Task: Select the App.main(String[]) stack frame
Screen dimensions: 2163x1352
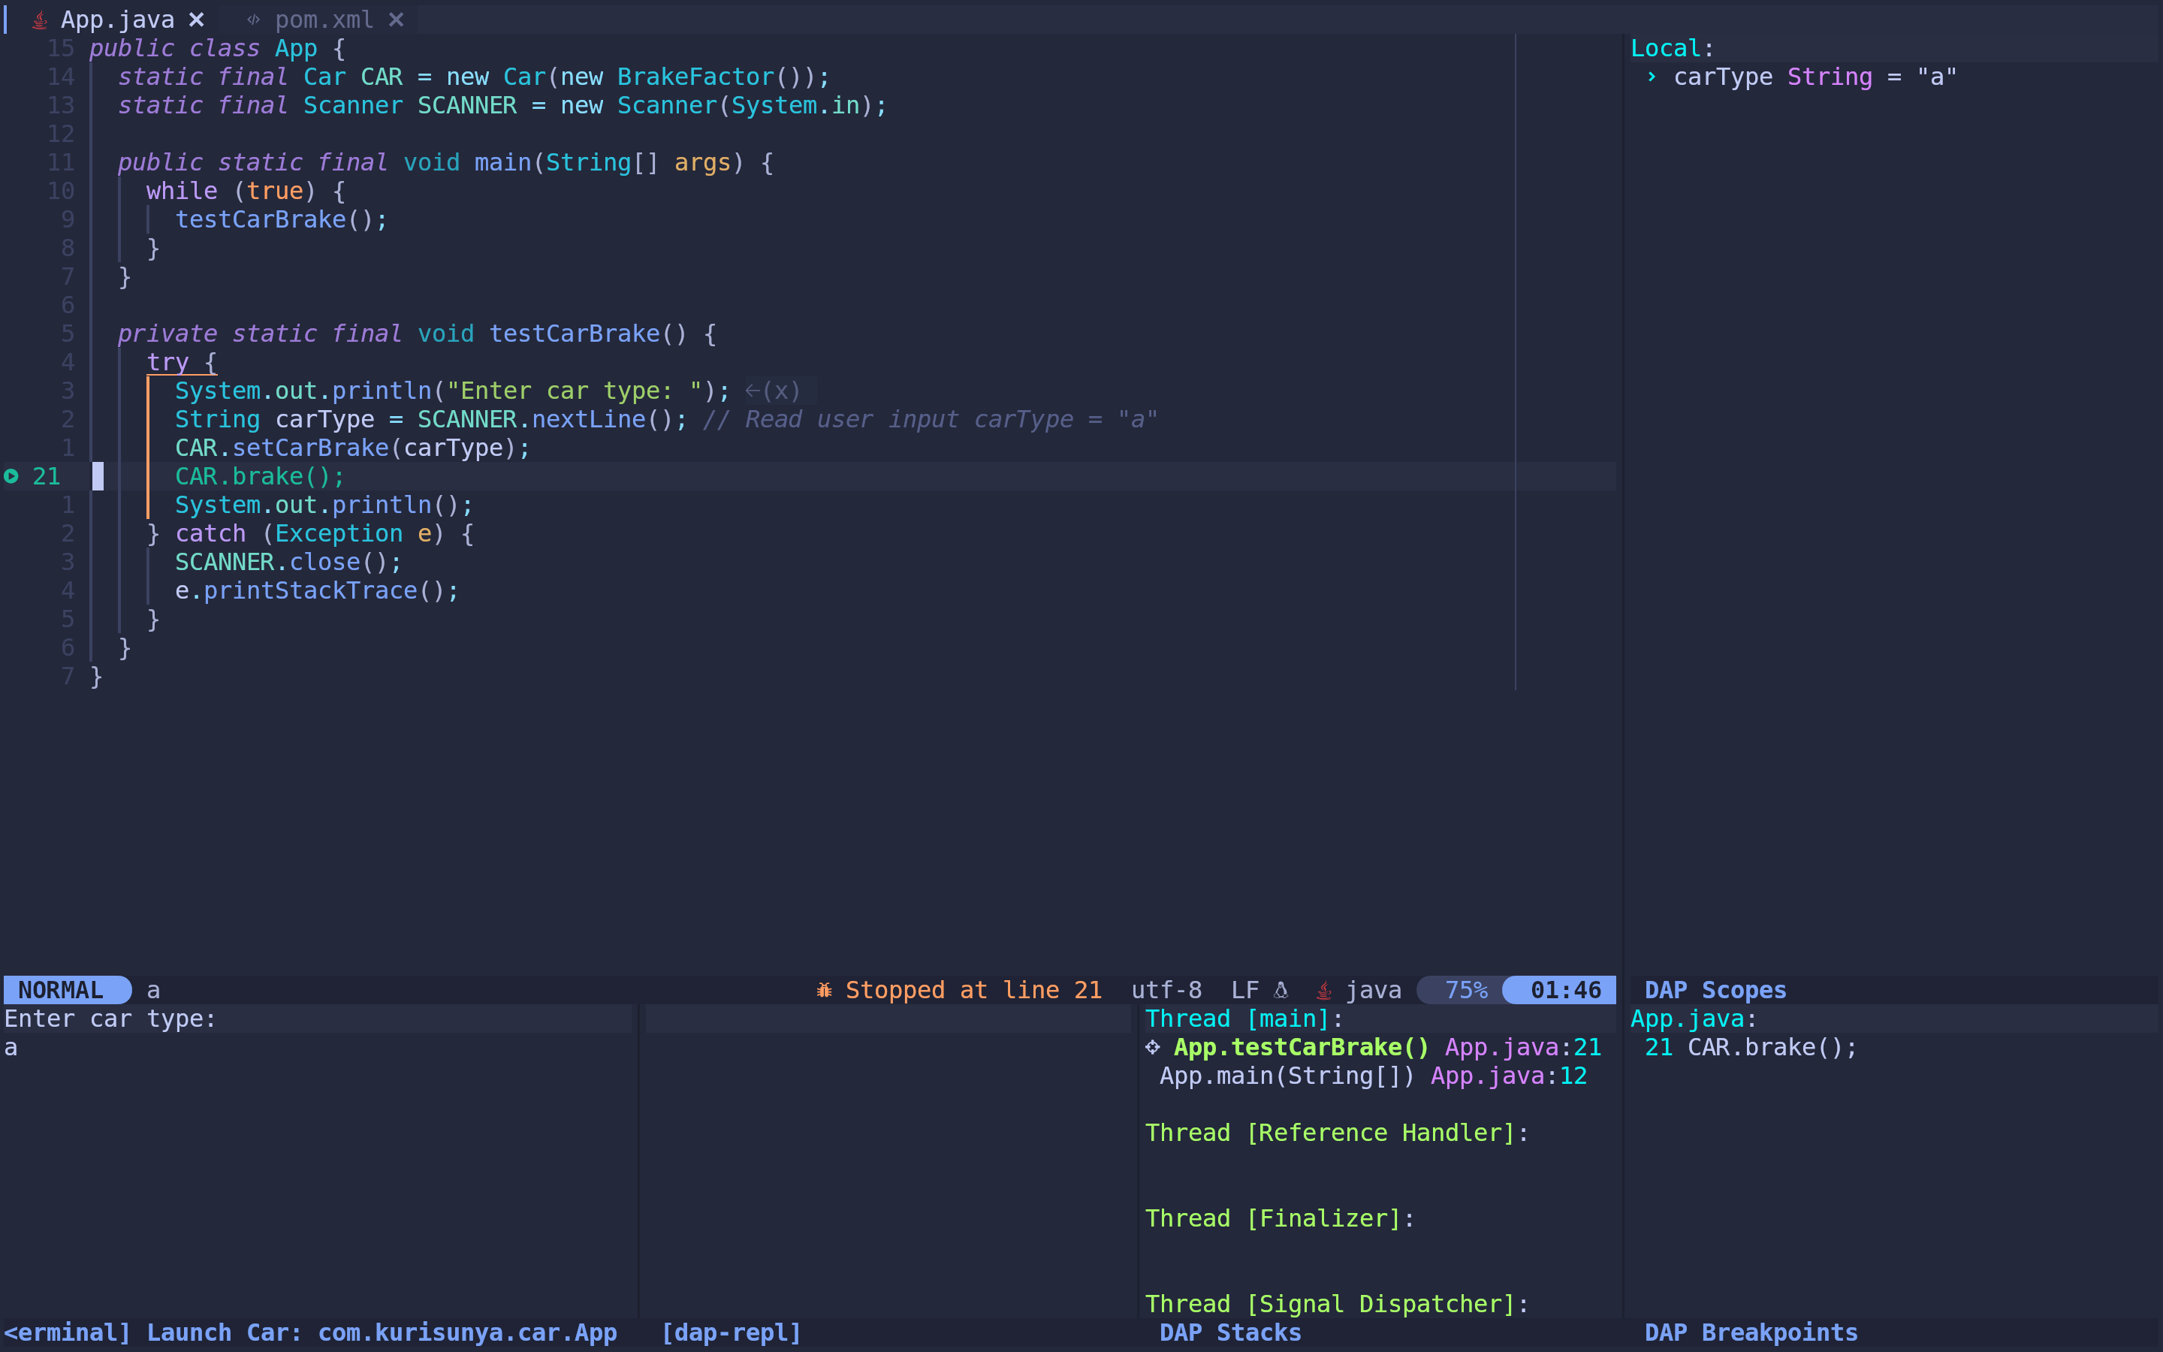Action: click(x=1373, y=1076)
